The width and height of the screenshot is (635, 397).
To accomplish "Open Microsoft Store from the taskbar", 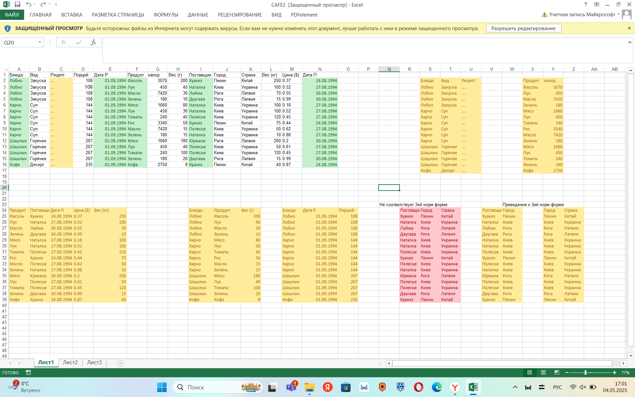I will [x=346, y=387].
